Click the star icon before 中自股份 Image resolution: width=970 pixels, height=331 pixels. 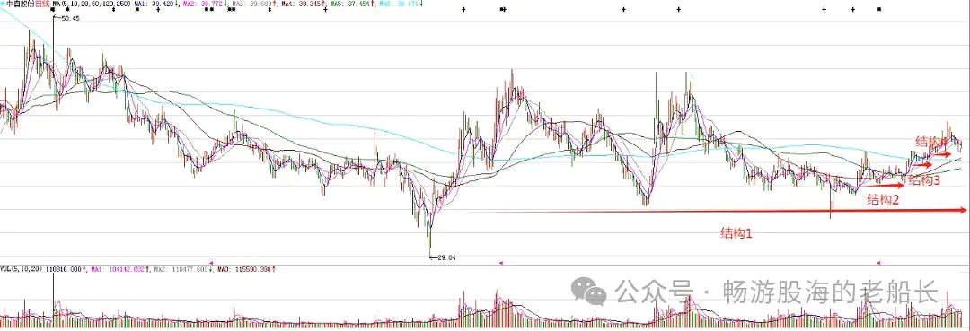(2, 4)
